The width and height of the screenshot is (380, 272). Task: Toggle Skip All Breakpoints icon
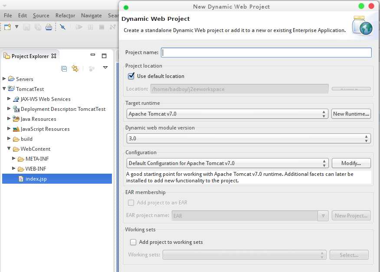click(63, 27)
